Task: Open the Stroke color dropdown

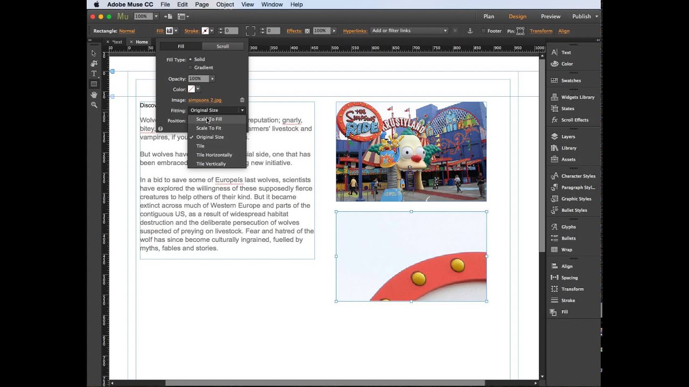Action: coord(212,31)
